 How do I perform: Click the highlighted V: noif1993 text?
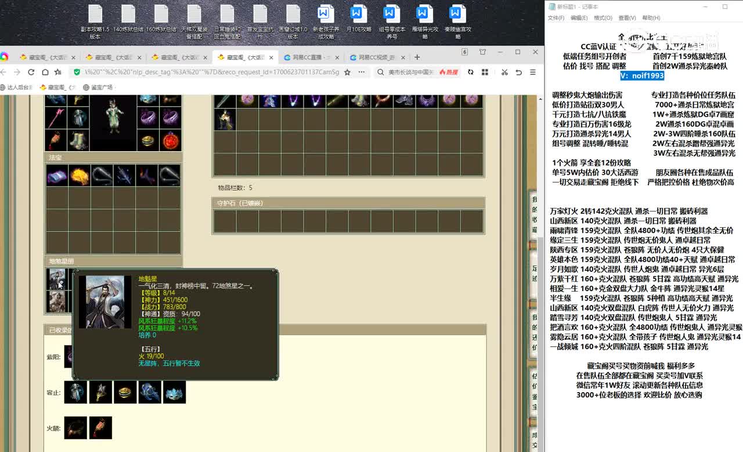[x=642, y=76]
